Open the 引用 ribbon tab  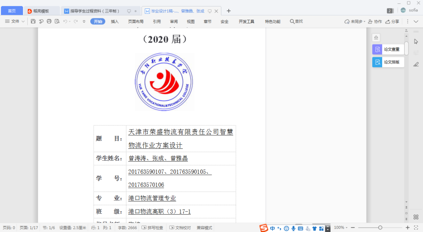click(157, 22)
